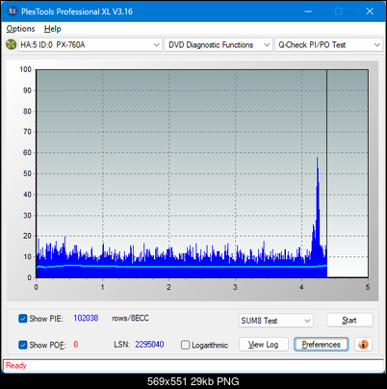
Task: Click the Start button
Action: (349, 320)
